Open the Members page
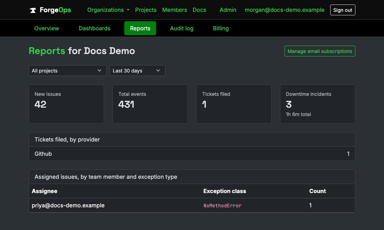This screenshot has width=384, height=230. [175, 10]
